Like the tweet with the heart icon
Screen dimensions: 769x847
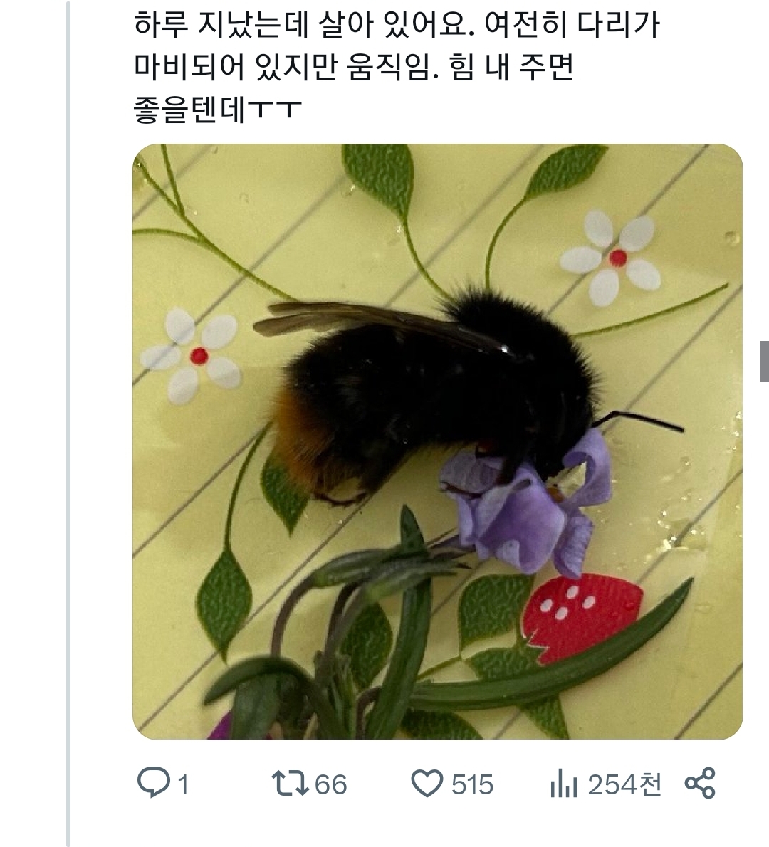(428, 784)
